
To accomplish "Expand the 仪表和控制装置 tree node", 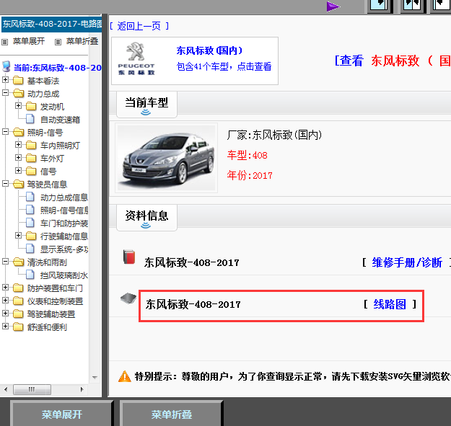I will point(5,300).
